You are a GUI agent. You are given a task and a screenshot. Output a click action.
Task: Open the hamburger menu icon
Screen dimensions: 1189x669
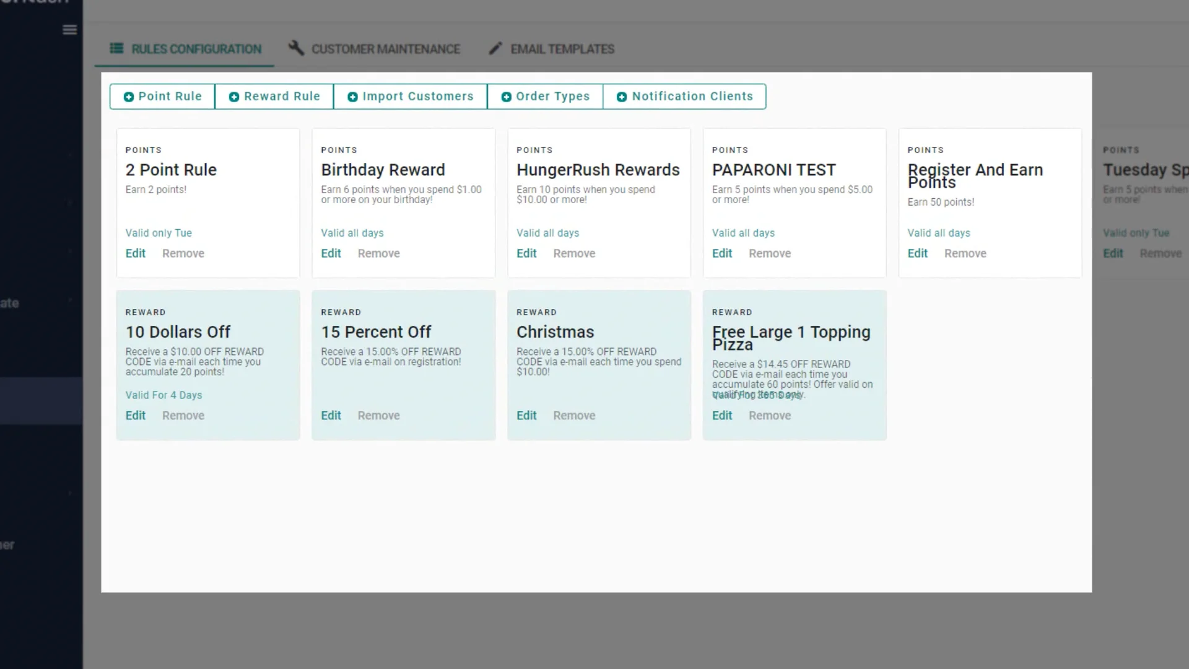pyautogui.click(x=69, y=30)
